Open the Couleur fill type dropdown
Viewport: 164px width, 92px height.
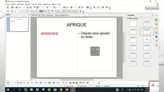63,11
